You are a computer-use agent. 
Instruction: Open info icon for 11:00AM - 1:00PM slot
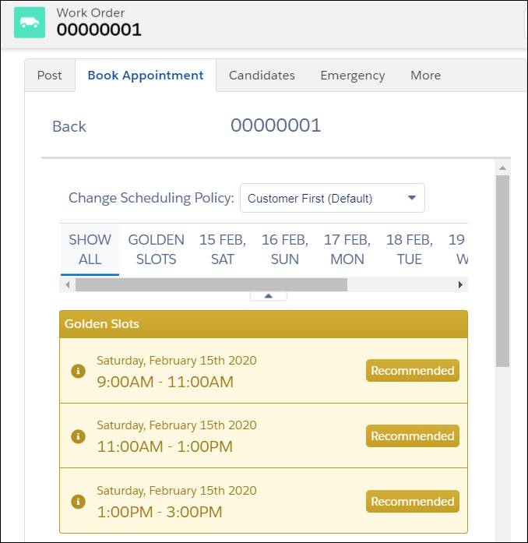click(x=78, y=436)
